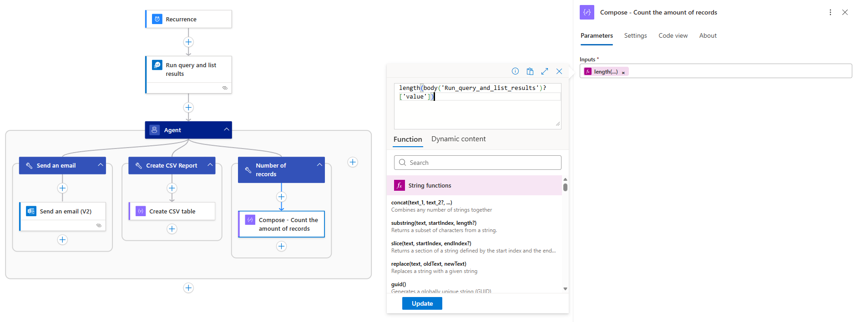
Task: Select the concat function from list
Action: point(421,203)
